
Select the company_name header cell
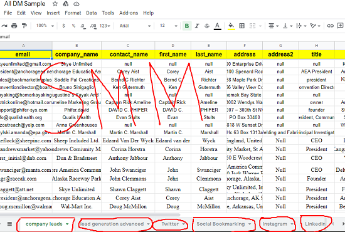[x=77, y=55]
